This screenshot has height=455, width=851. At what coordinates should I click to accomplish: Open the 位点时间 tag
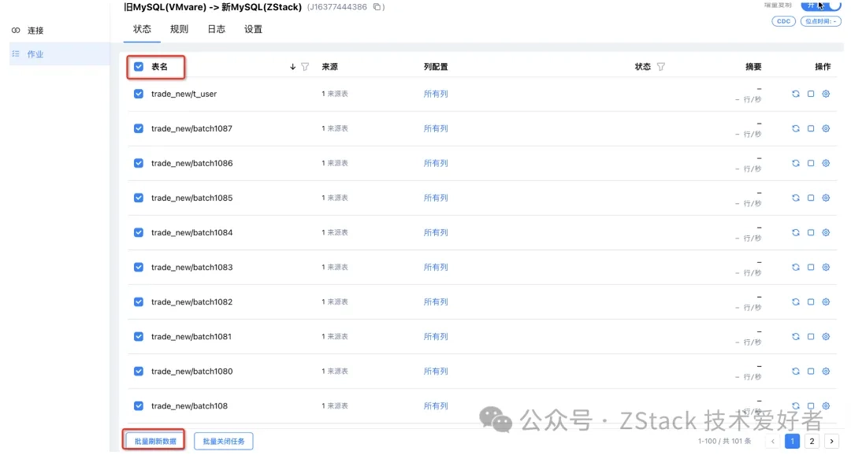tap(820, 21)
